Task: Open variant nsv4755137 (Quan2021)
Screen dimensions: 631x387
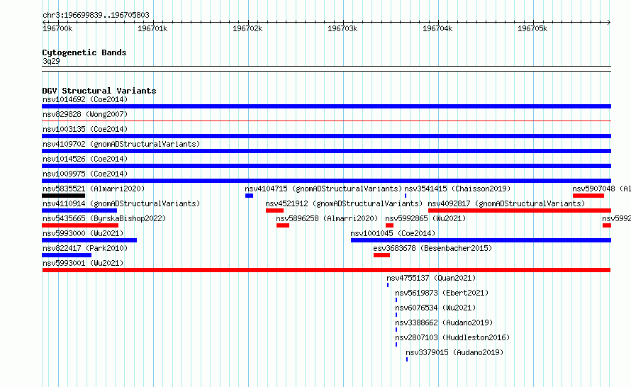Action: click(431, 278)
